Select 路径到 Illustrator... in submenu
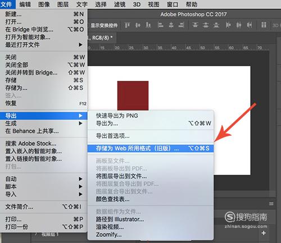 click(151, 219)
